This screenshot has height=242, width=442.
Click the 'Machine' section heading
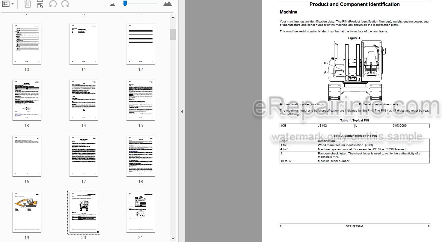pyautogui.click(x=288, y=12)
